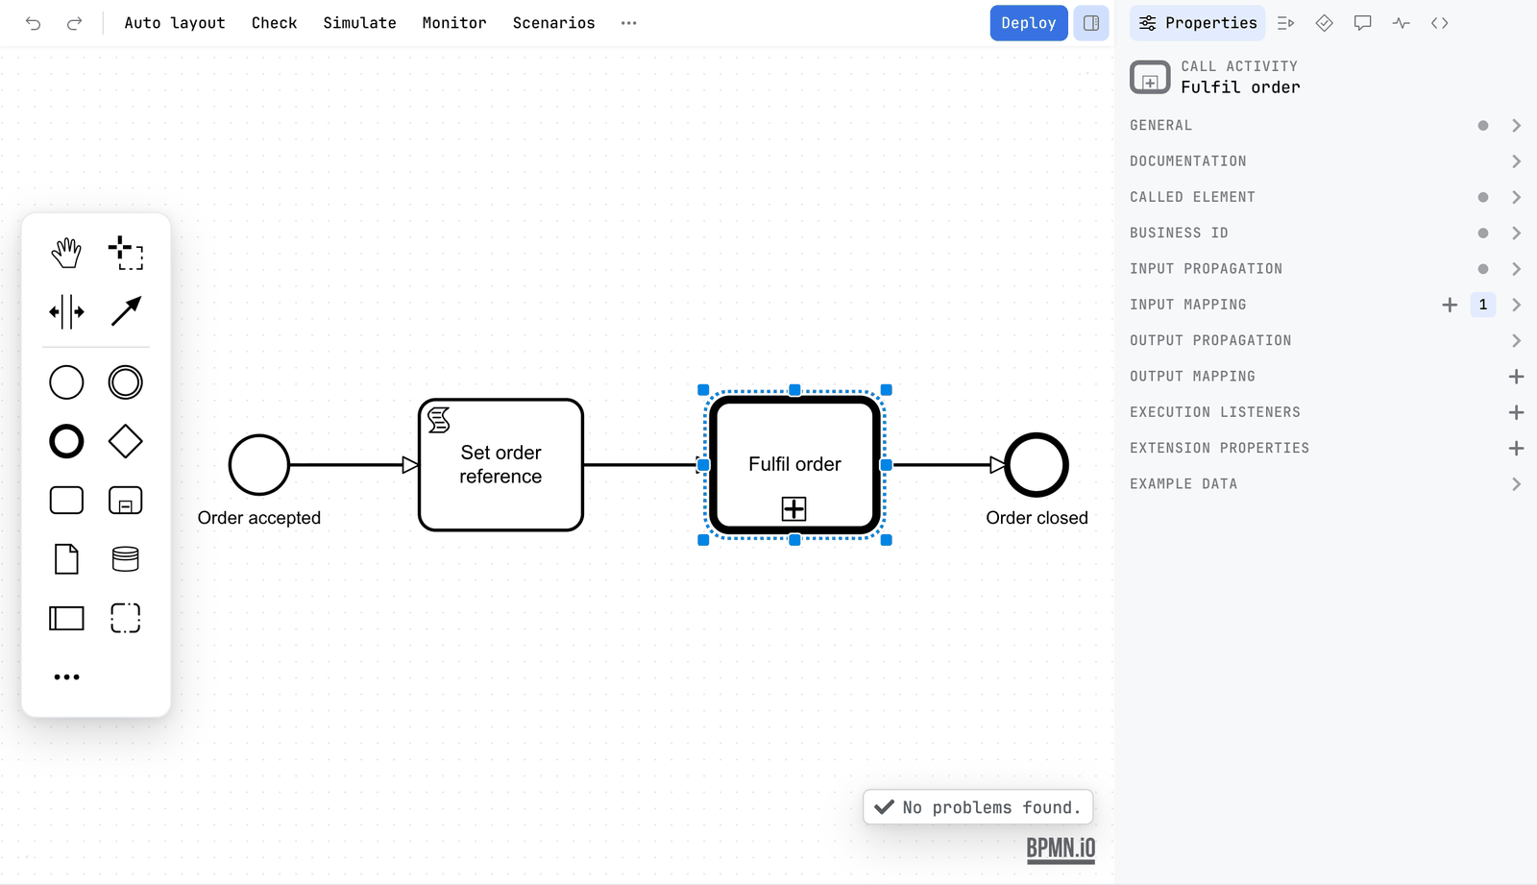
Task: Open the Check menu item
Action: coord(274,23)
